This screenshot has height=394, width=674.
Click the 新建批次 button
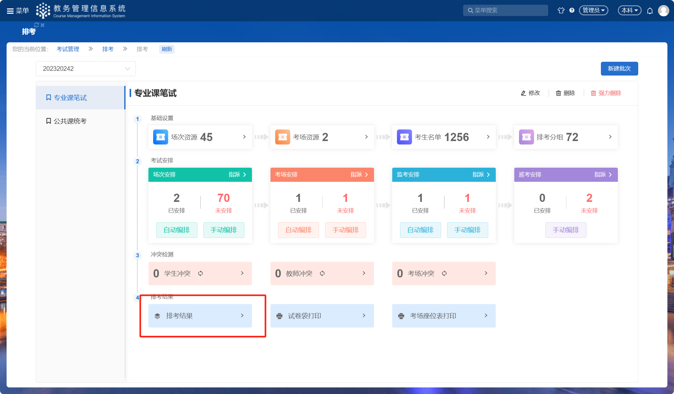click(619, 69)
